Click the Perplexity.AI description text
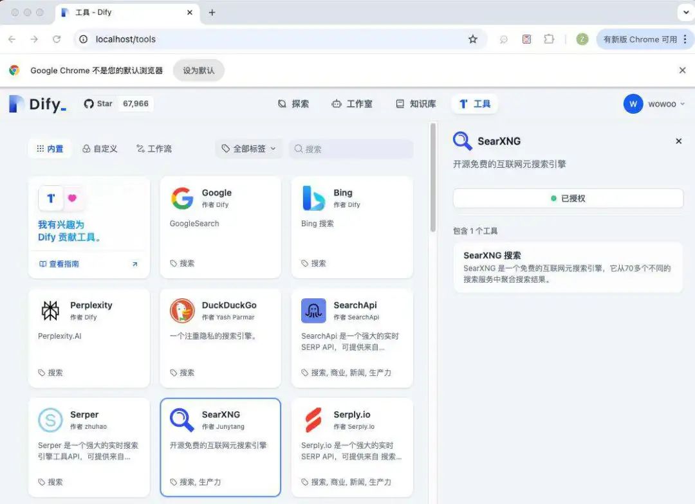The width and height of the screenshot is (695, 504). 60,336
